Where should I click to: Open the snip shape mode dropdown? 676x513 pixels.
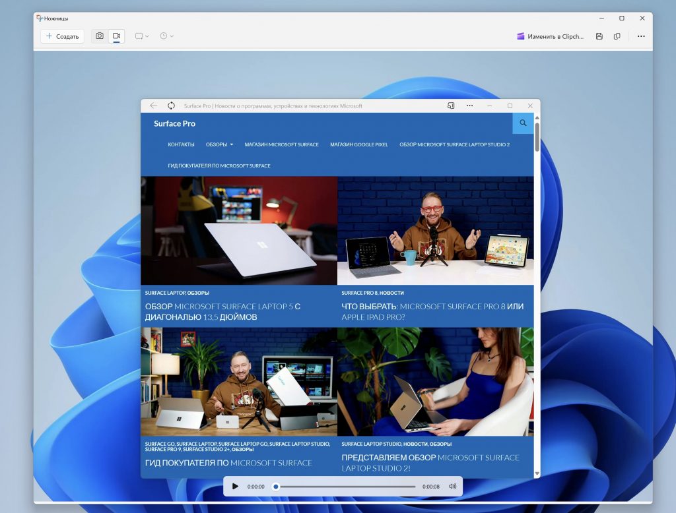pyautogui.click(x=142, y=36)
